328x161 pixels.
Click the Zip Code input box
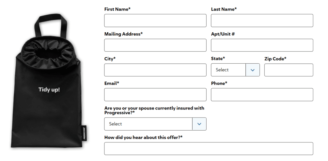[289, 70]
